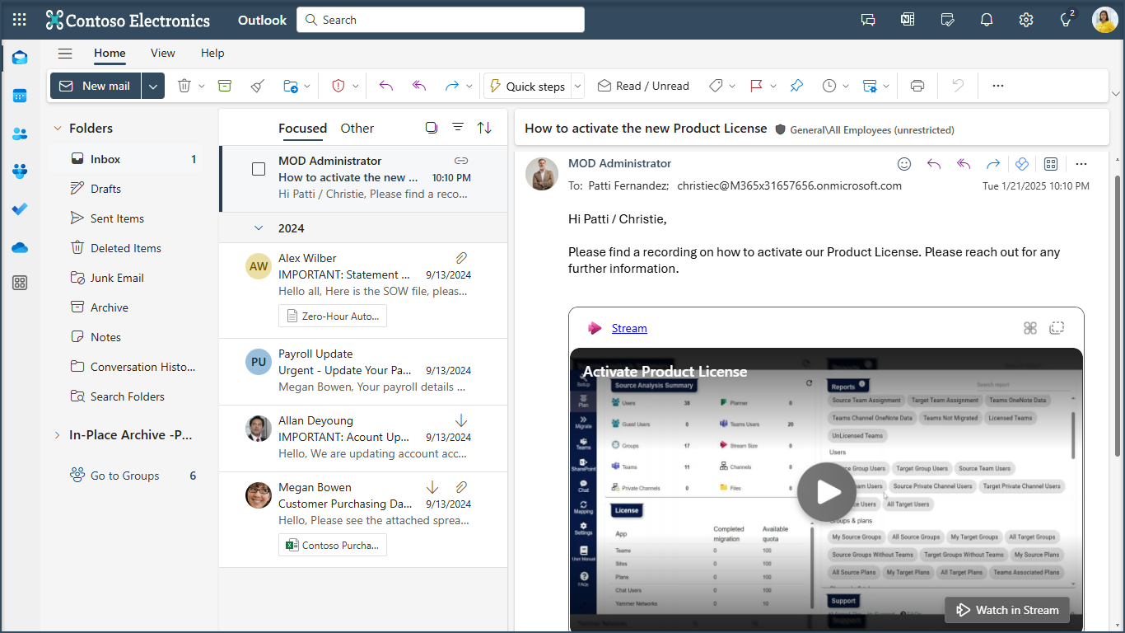Viewport: 1125px width, 633px height.
Task: Play the Activate Product License video
Action: [x=827, y=492]
